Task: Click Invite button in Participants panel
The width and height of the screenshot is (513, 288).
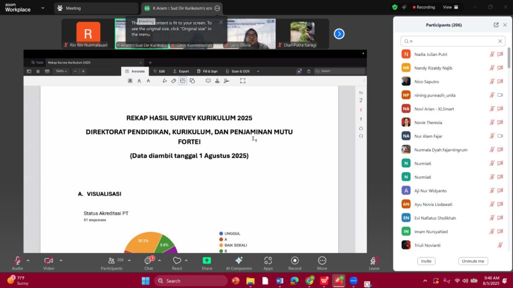Action: pos(426,261)
